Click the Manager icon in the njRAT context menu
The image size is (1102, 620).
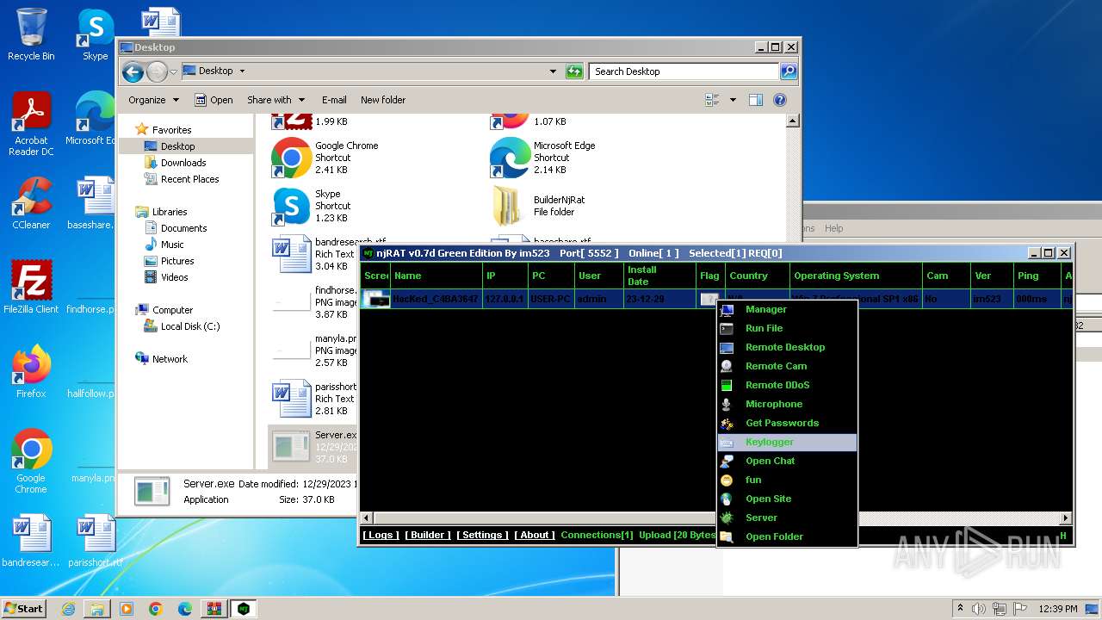[727, 309]
